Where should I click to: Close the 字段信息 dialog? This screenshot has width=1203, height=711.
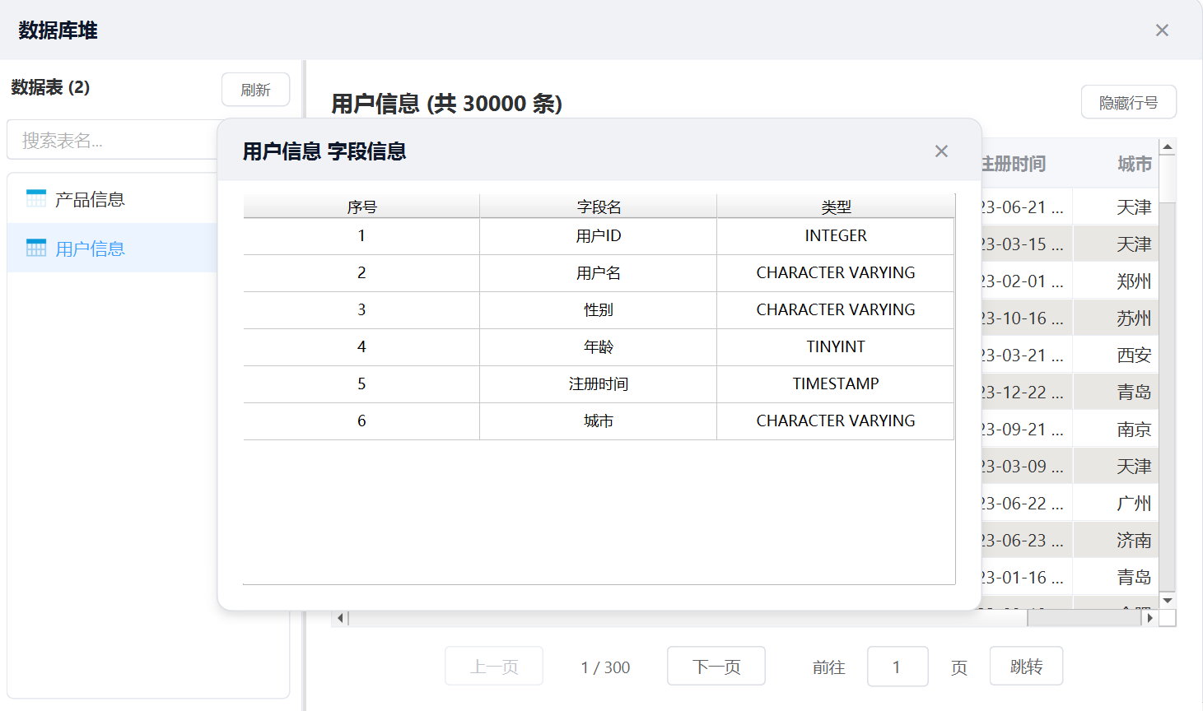click(x=941, y=151)
